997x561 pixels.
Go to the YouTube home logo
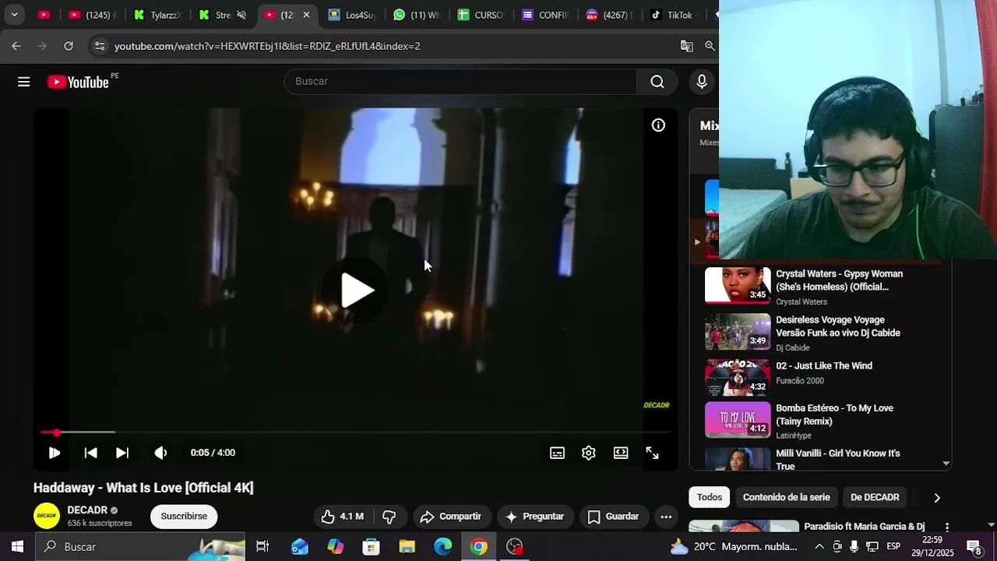(x=78, y=82)
